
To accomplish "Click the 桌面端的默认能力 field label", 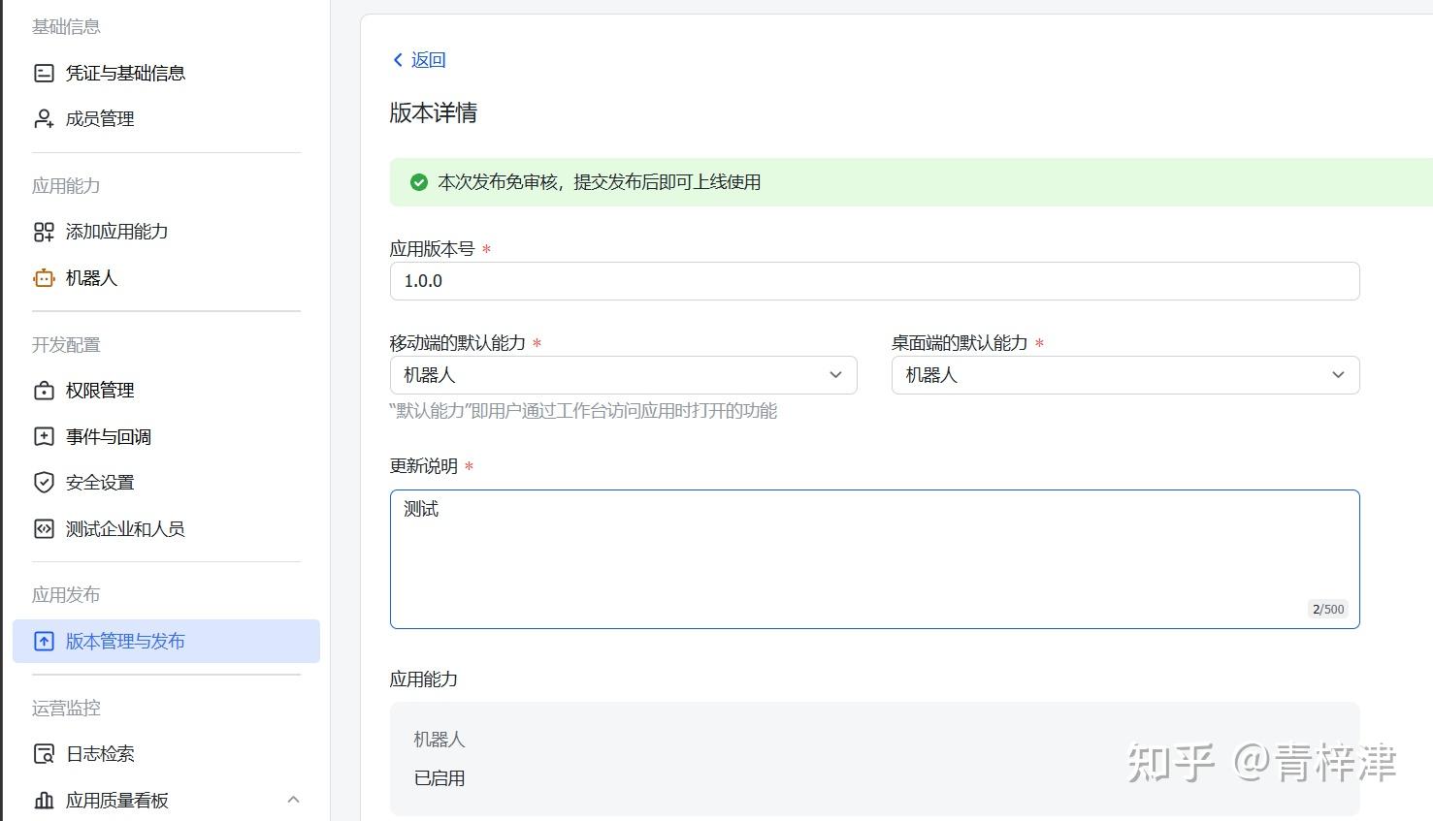I will click(x=960, y=343).
